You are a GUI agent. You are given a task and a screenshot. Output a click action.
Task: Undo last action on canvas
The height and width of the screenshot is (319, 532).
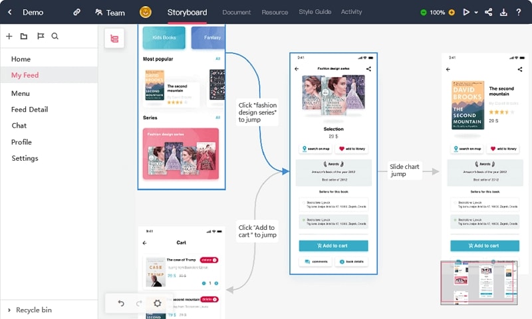[x=121, y=303]
